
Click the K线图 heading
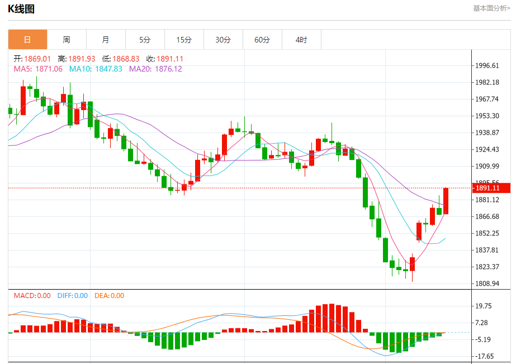click(21, 9)
